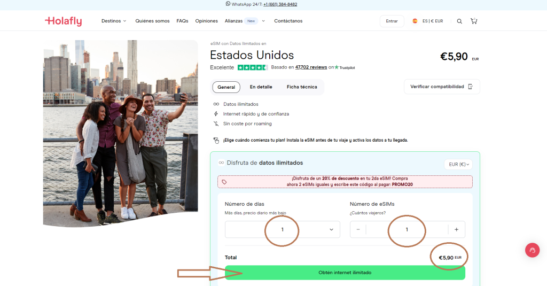Increase eSIM count with plus button
The height and width of the screenshot is (286, 547).
point(456,229)
